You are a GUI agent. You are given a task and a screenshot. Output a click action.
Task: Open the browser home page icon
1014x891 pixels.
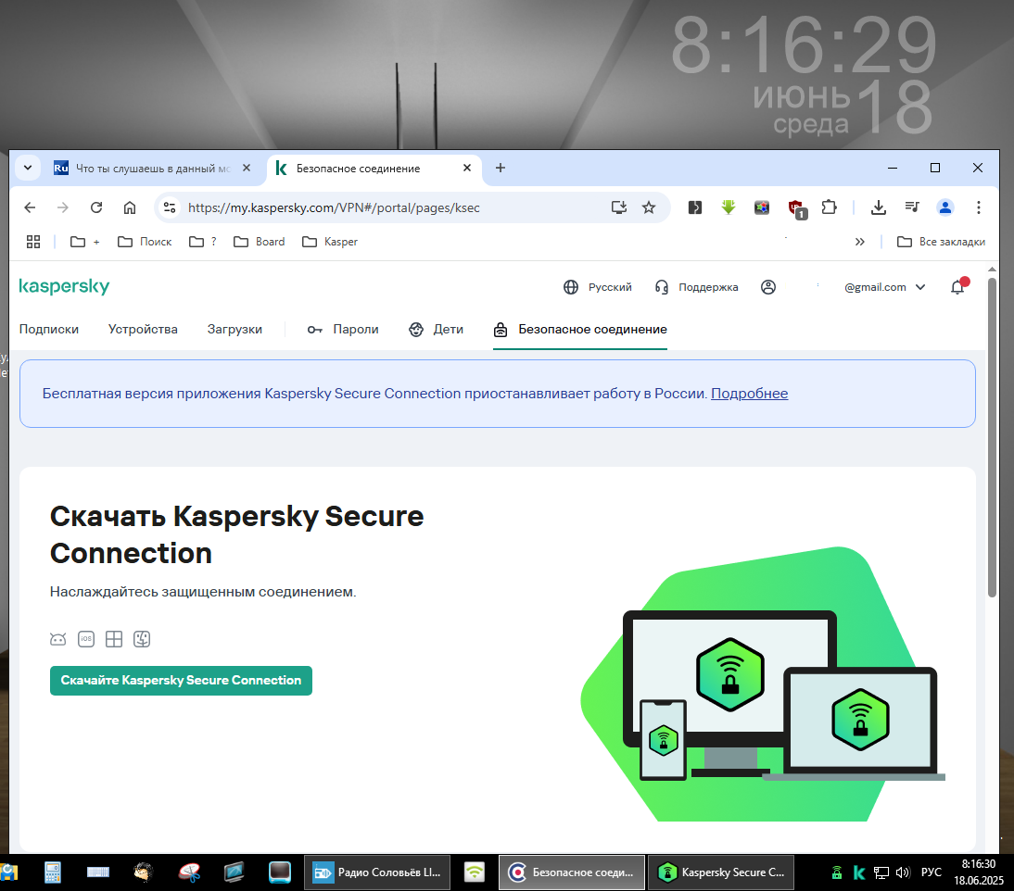click(x=130, y=207)
